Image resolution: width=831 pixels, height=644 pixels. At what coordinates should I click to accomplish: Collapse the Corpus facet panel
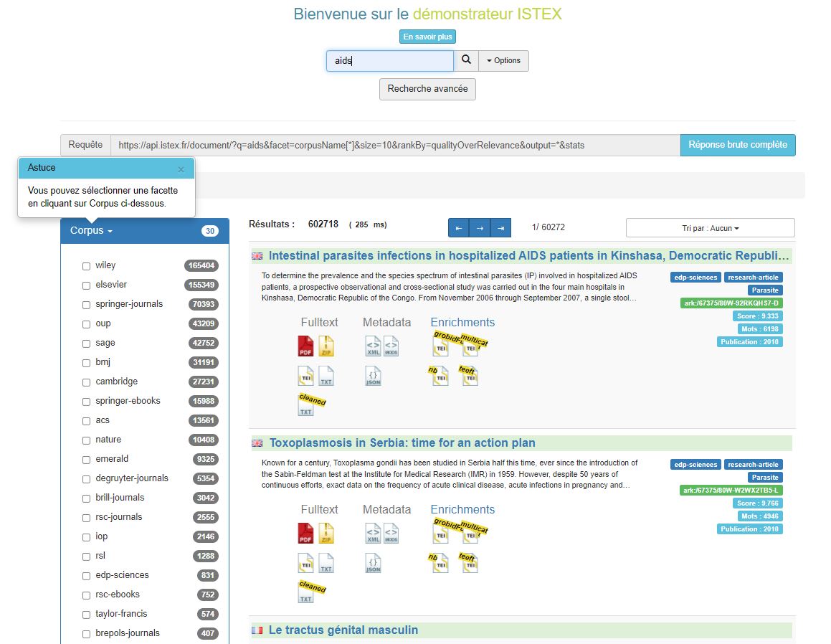click(x=91, y=231)
